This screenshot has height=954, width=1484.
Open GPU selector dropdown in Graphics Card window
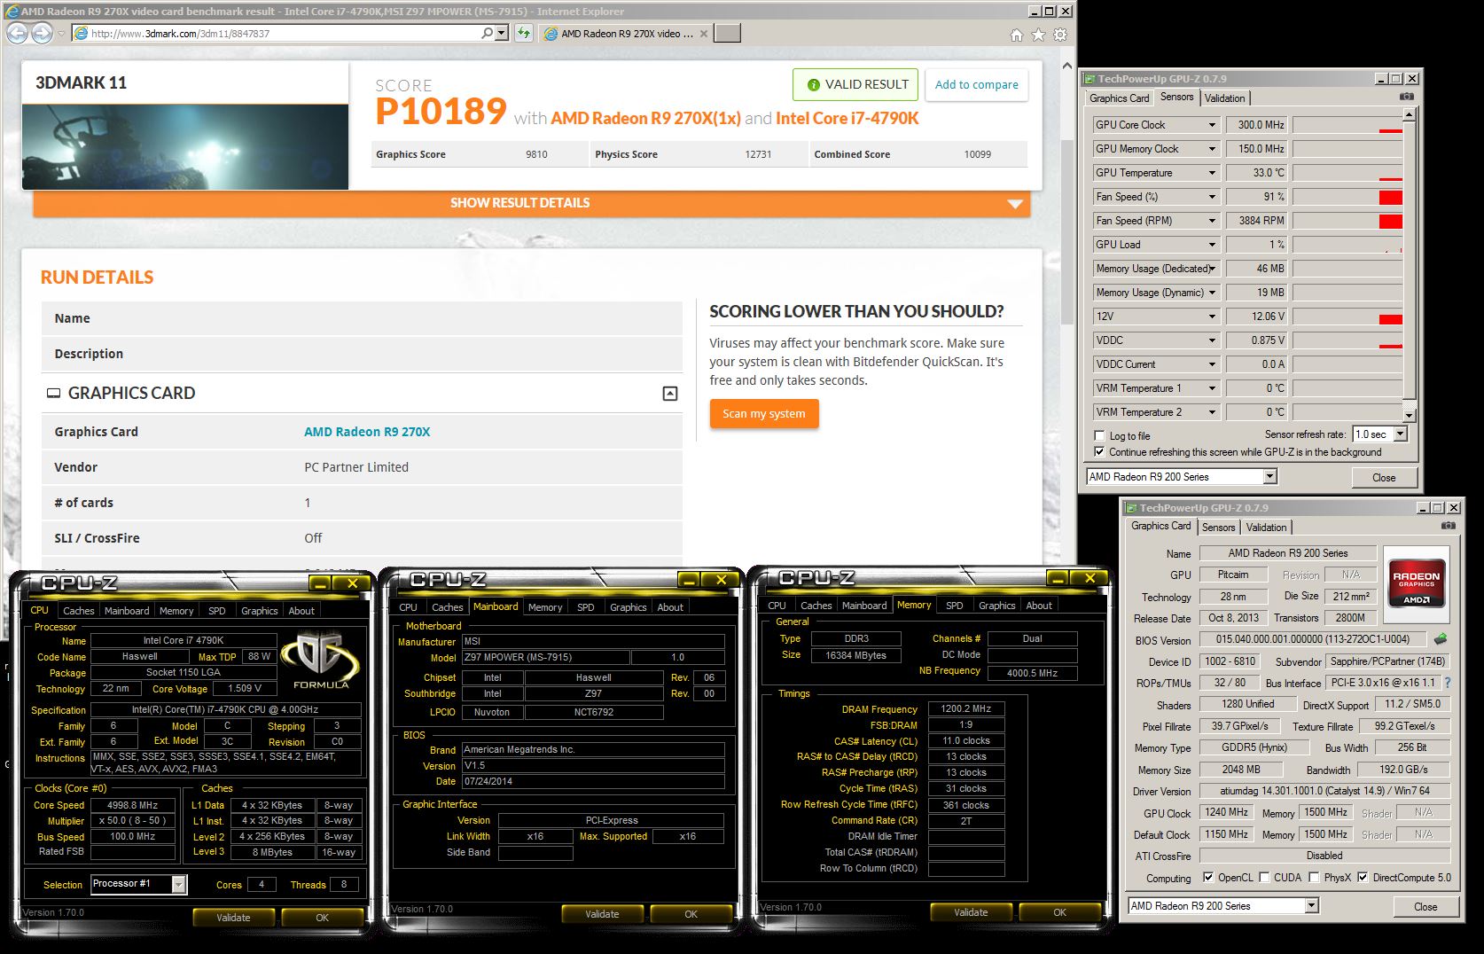[x=1312, y=906]
